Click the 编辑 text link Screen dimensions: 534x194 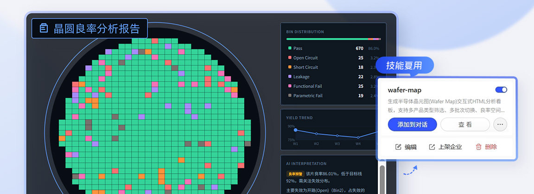[x=410, y=147]
